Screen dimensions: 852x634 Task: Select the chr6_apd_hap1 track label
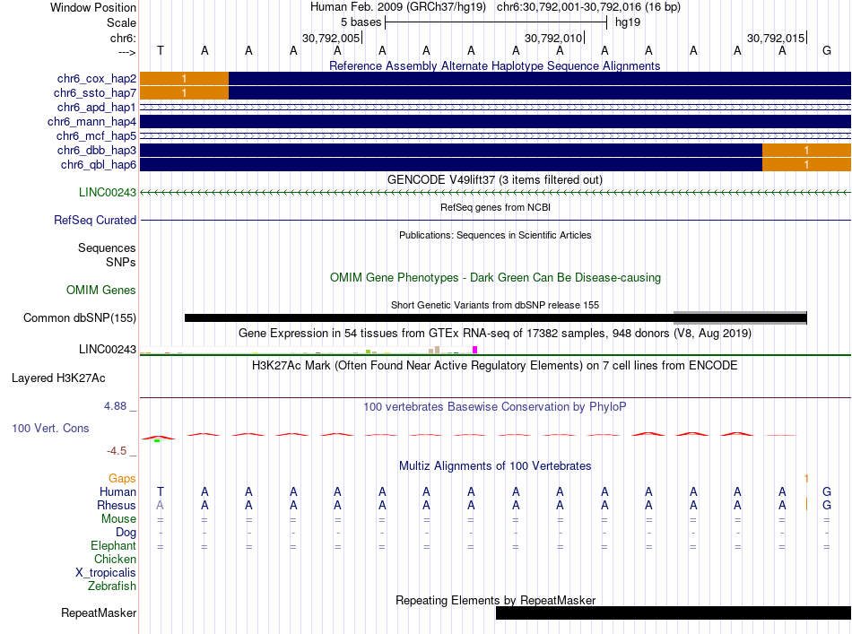click(x=97, y=107)
